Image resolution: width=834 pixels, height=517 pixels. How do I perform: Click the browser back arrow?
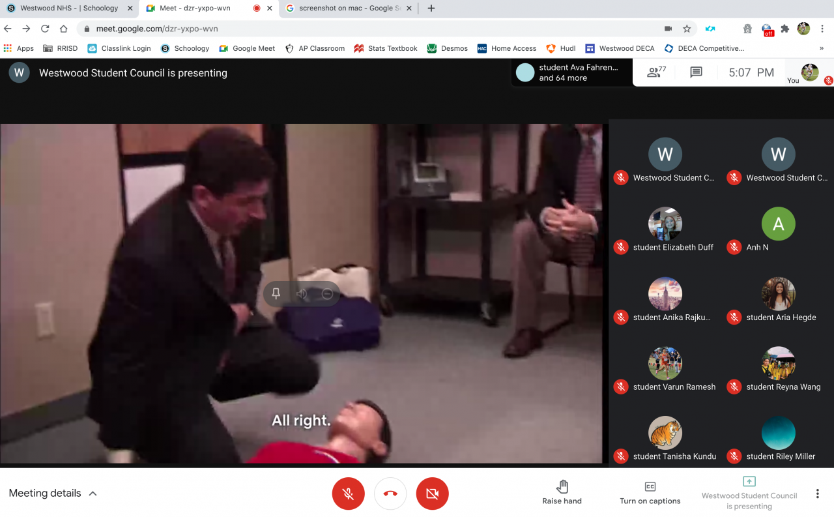click(x=8, y=29)
